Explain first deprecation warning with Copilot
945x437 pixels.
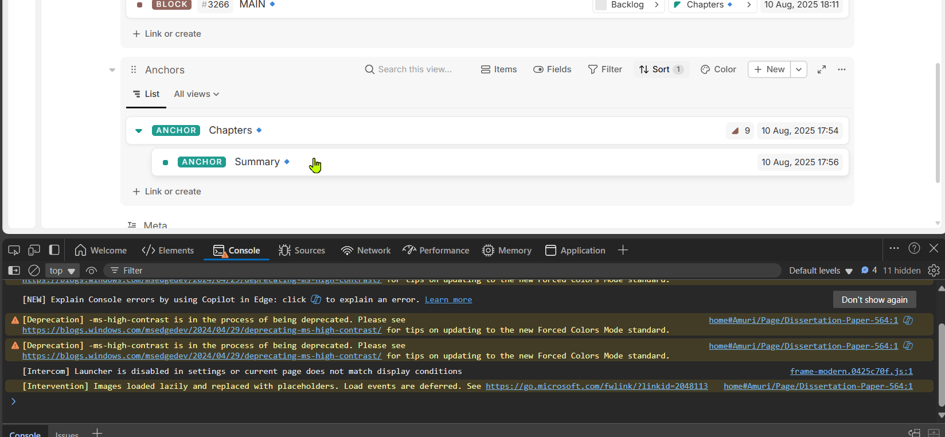coord(908,320)
